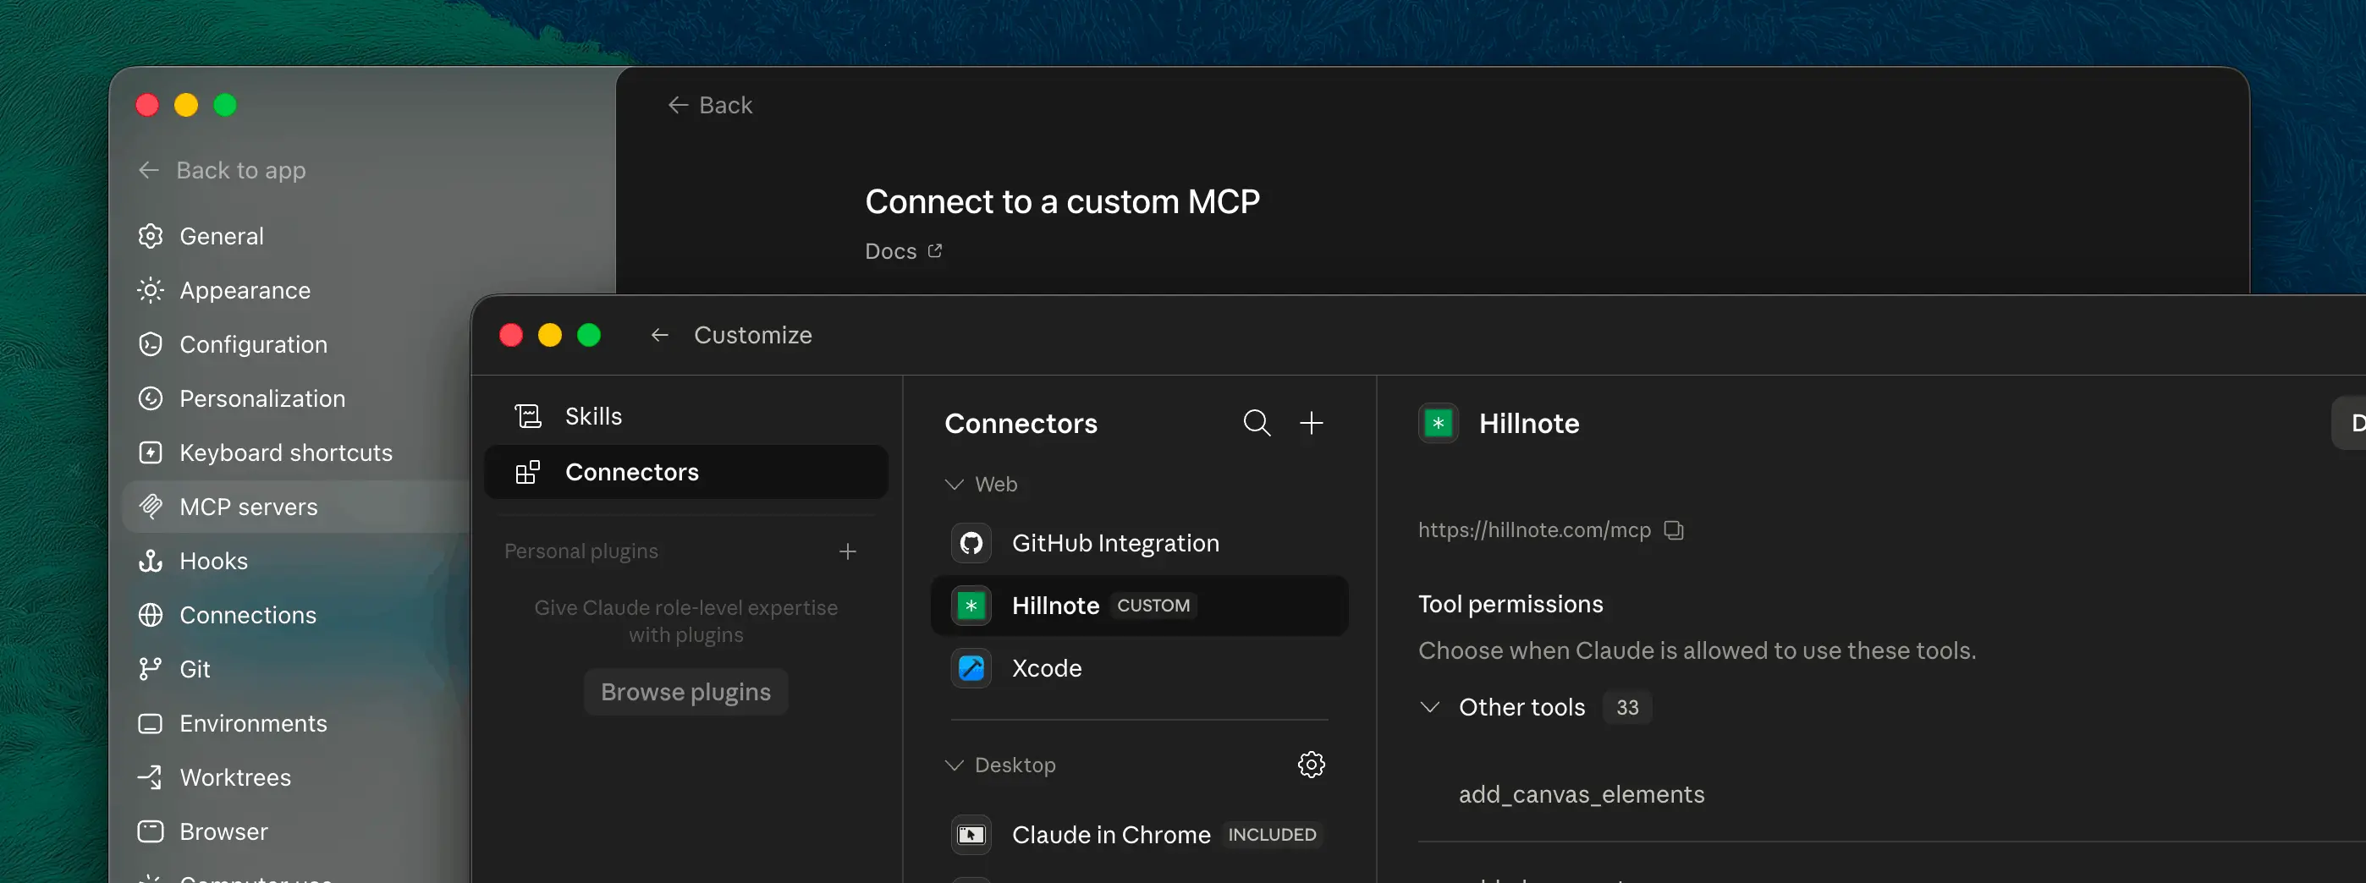
Task: Select the Hooks settings section
Action: coord(213,561)
